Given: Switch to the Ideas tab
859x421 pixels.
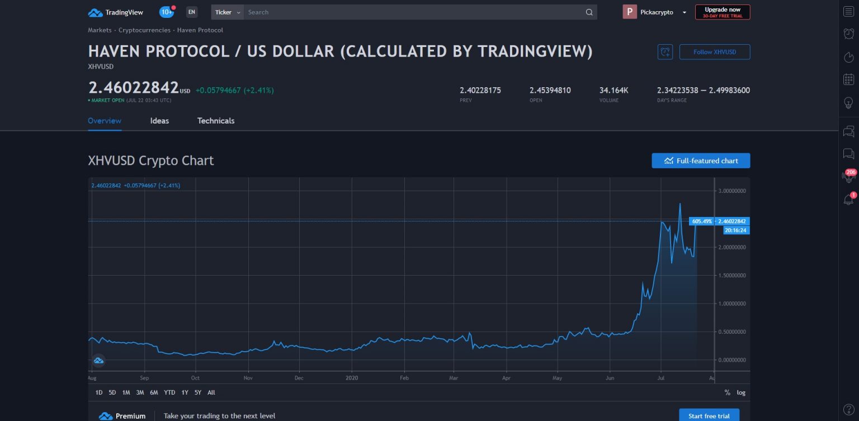Looking at the screenshot, I should click(159, 120).
